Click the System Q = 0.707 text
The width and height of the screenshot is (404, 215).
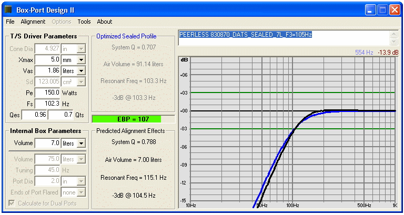pos(134,47)
